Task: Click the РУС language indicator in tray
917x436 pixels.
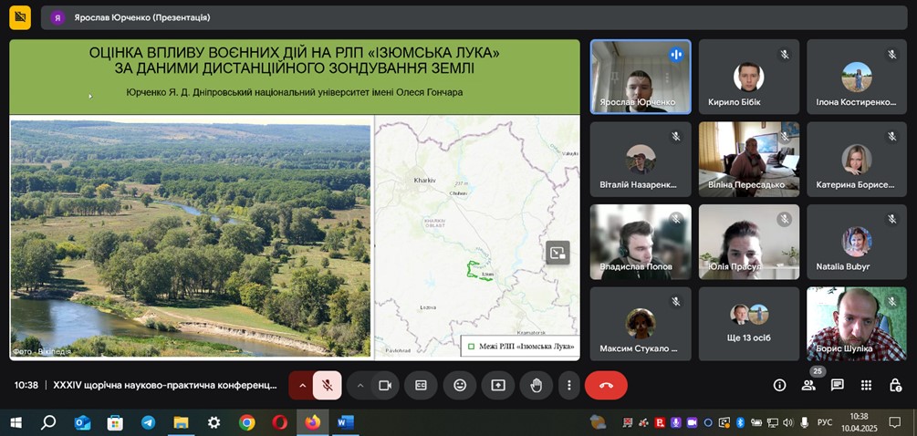Action: point(824,422)
